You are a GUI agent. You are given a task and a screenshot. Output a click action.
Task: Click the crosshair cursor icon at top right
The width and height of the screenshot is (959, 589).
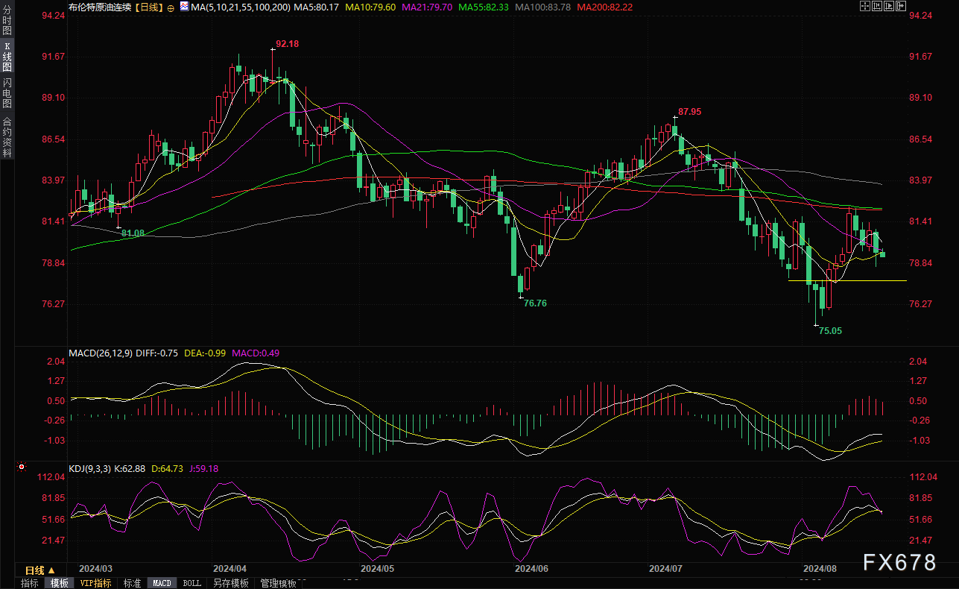865,7
